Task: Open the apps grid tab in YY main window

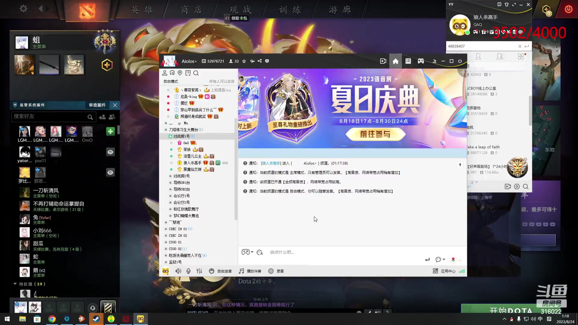Action: (521, 57)
